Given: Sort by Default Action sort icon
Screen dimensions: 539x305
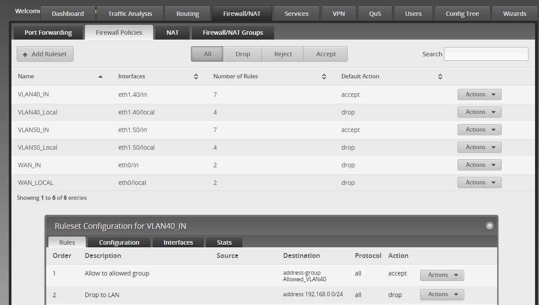Looking at the screenshot, I should pyautogui.click(x=440, y=77).
